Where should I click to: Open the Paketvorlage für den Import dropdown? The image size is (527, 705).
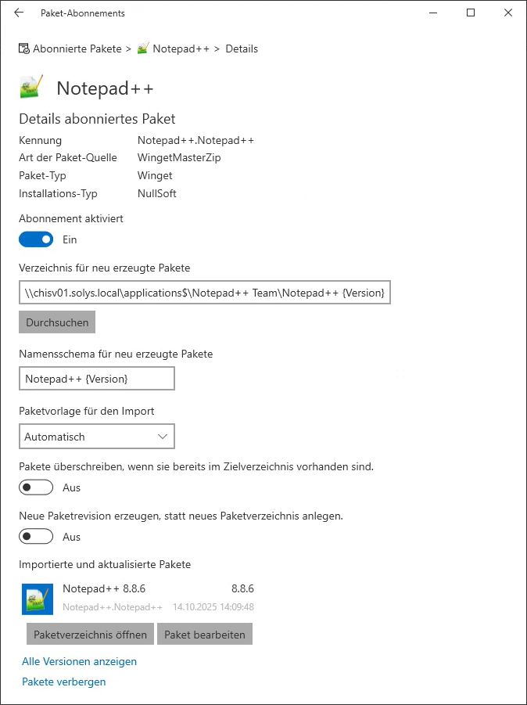click(96, 437)
